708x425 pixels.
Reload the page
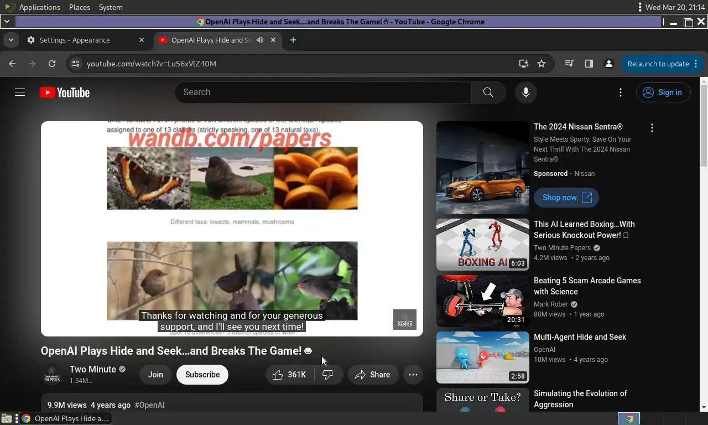point(52,64)
